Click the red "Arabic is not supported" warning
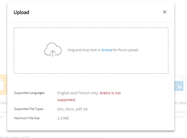The width and height of the screenshot is (187, 138). pyautogui.click(x=89, y=96)
